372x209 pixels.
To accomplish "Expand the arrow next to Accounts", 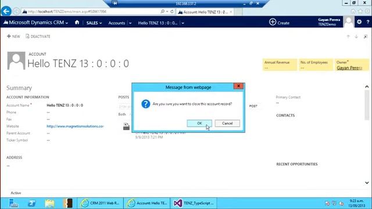I will pyautogui.click(x=130, y=23).
